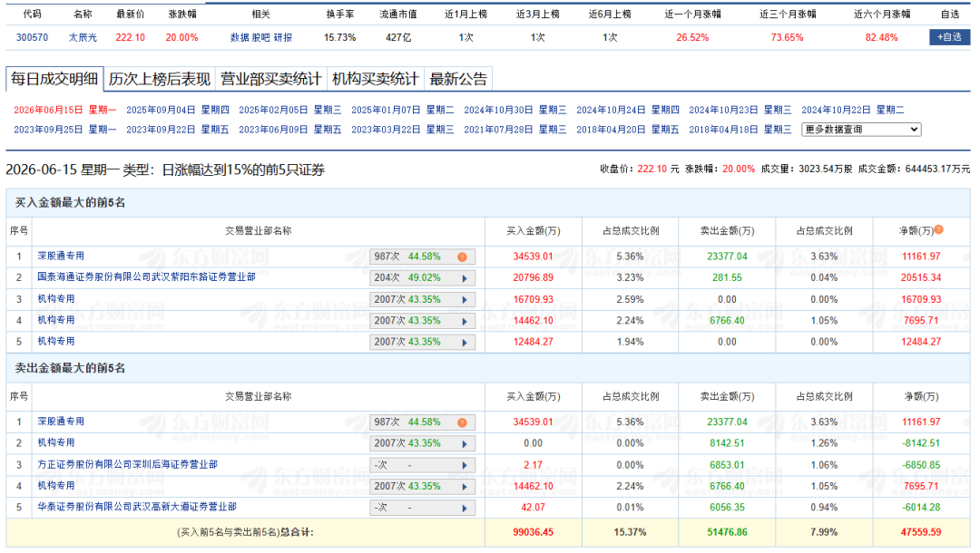Screen dimensions: 980x553
Task: Open 国泰海通证券武汉紫阳东路证券营业部 link
Action: click(146, 277)
